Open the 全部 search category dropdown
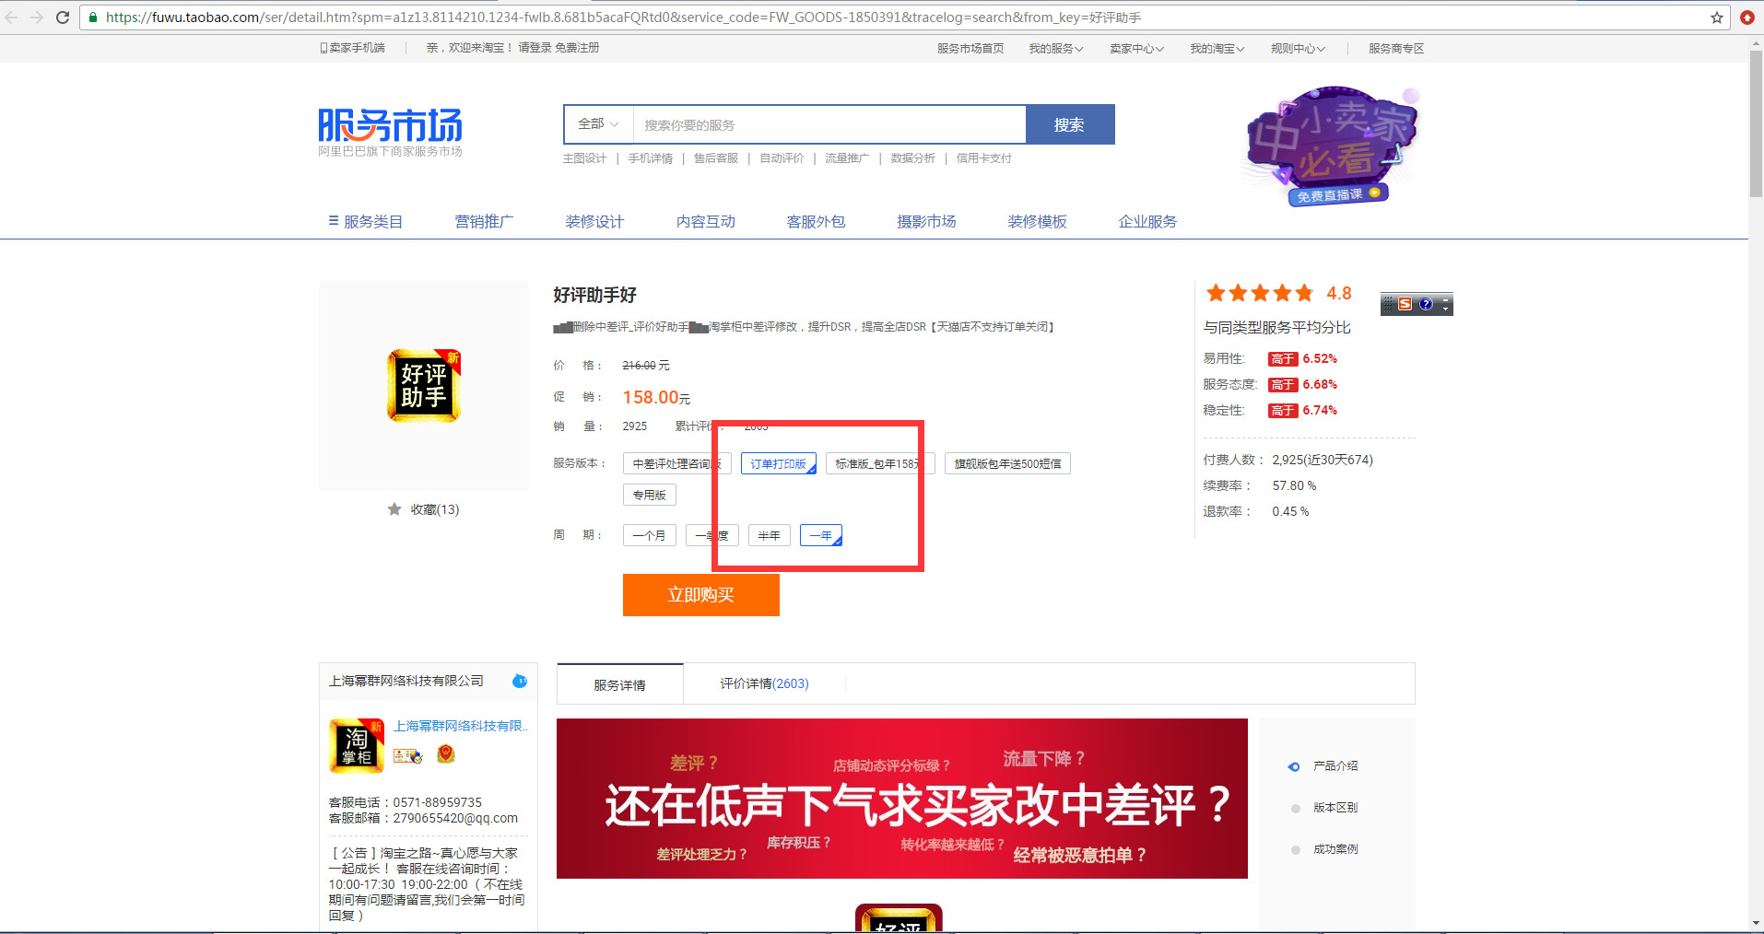 tap(598, 124)
